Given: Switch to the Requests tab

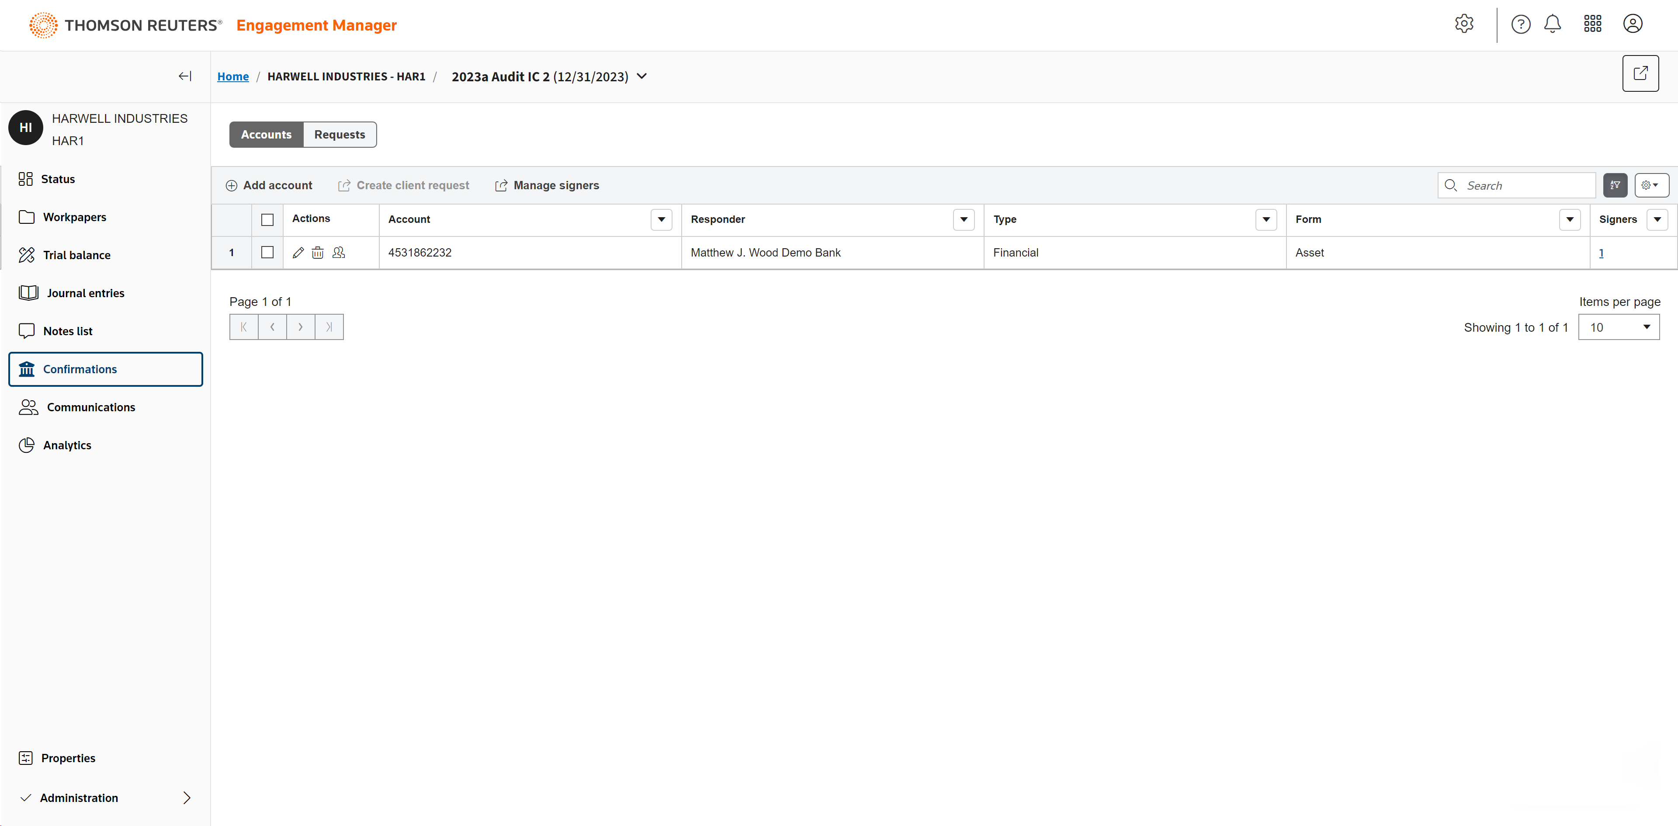Looking at the screenshot, I should click(340, 135).
